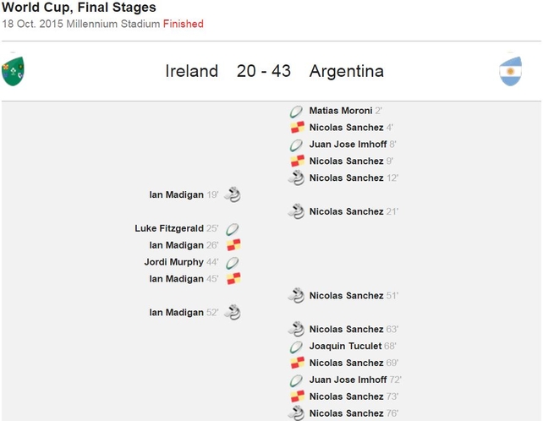Viewport: 543px width, 421px height.
Task: Click the 20 - 43 final score
Action: click(x=264, y=71)
